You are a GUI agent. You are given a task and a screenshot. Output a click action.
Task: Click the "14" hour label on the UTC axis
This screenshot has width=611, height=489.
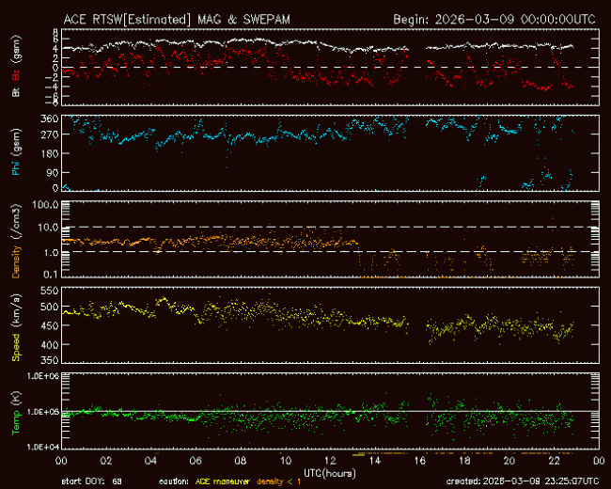[x=375, y=461]
